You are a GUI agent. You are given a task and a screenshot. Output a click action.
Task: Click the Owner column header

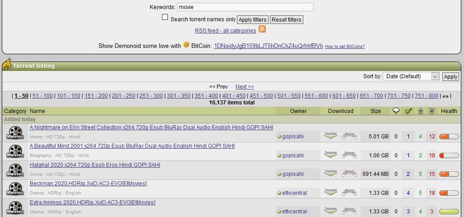pos(298,111)
